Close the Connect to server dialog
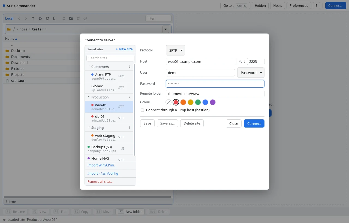The width and height of the screenshot is (349, 223). pyautogui.click(x=234, y=123)
